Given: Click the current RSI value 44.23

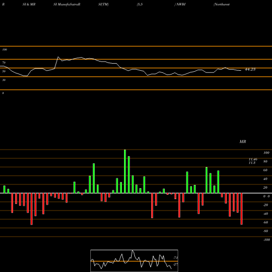Looking at the screenshot, I should point(250,69).
